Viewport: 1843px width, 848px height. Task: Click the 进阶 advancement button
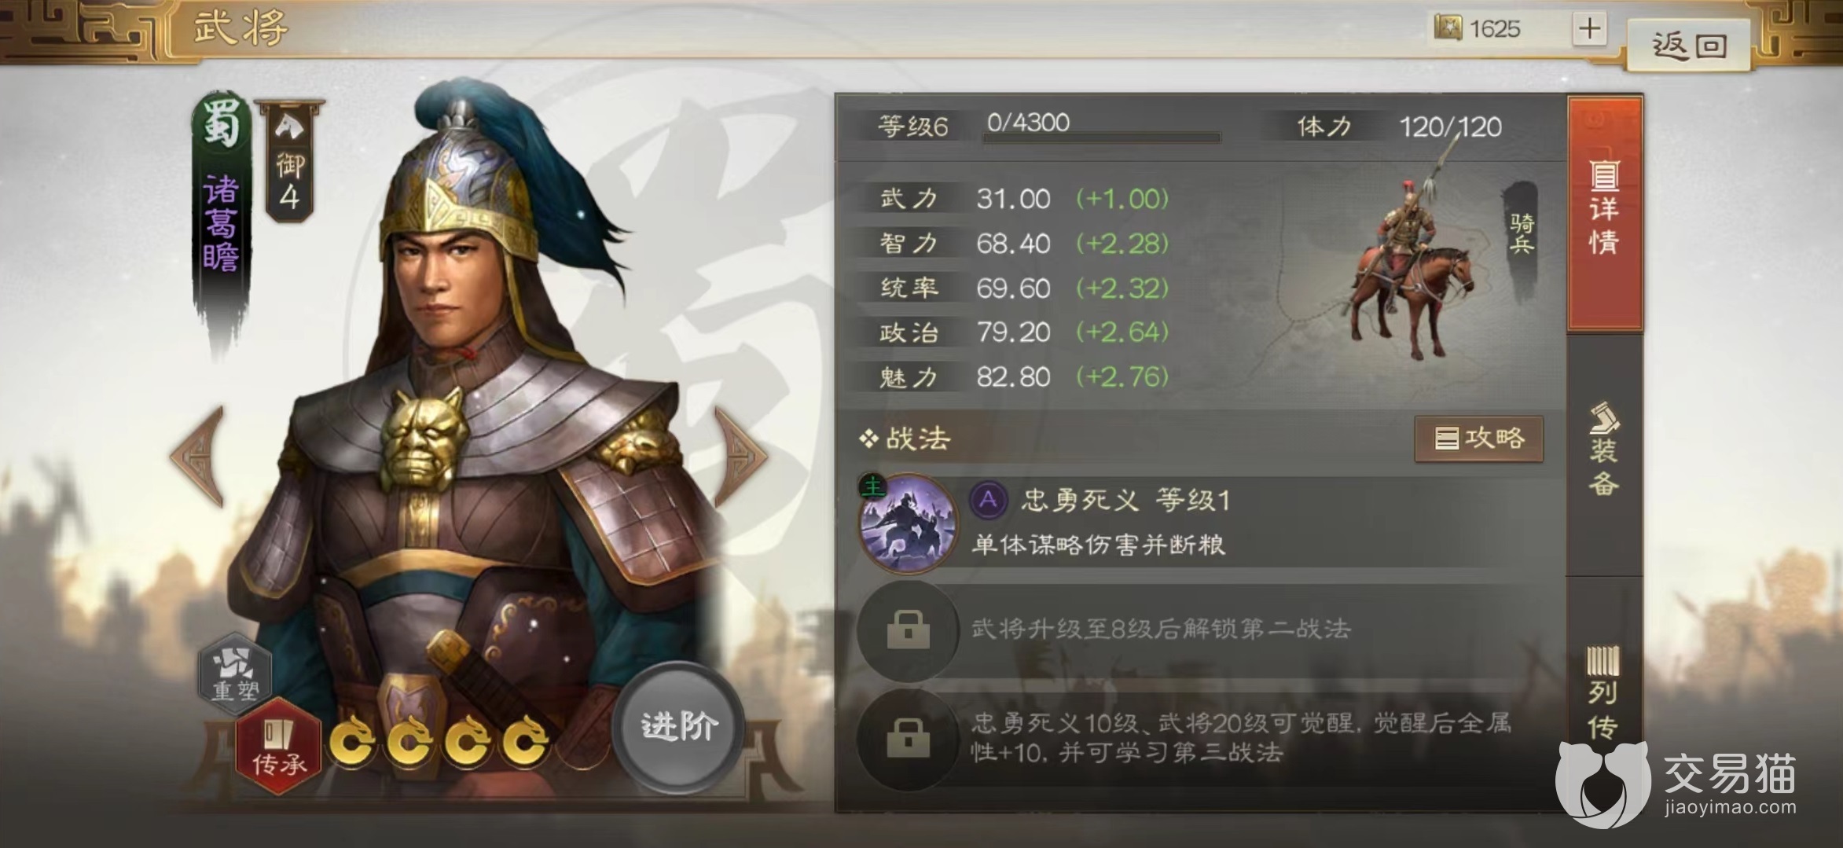point(678,726)
